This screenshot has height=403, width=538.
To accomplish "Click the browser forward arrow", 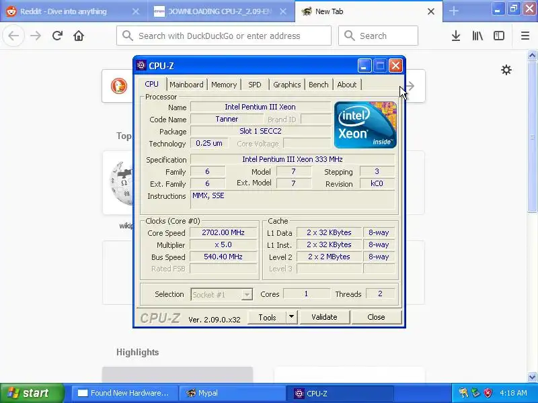I will pyautogui.click(x=36, y=36).
